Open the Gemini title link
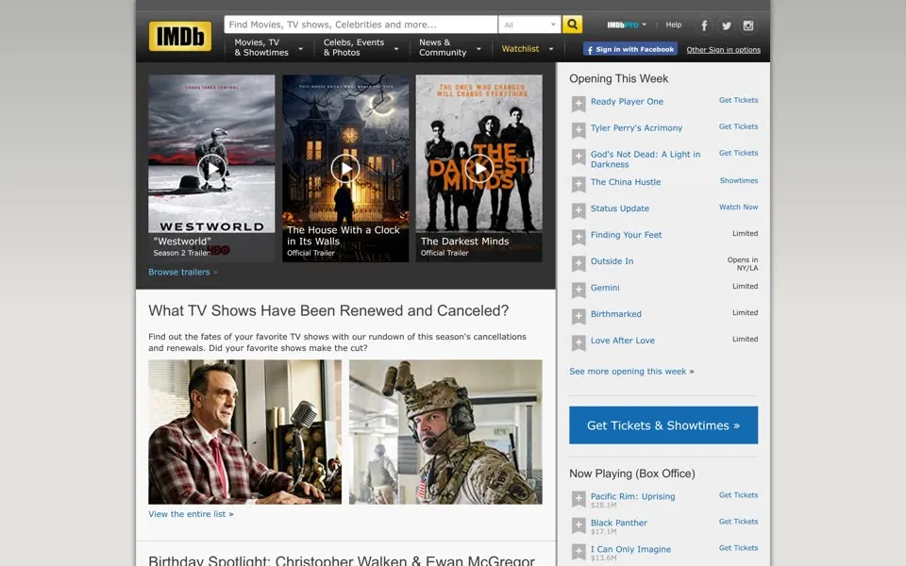This screenshot has height=566, width=906. 605,288
